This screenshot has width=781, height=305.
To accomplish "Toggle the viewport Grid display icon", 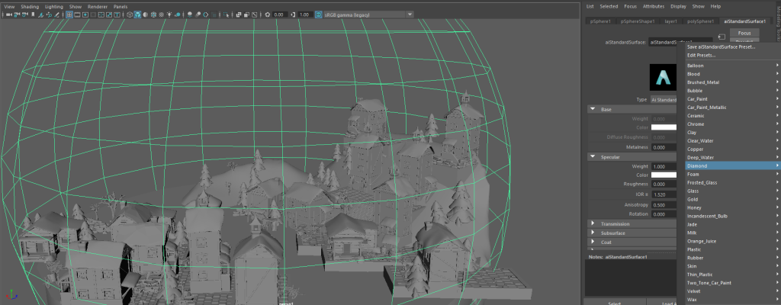I will (69, 14).
